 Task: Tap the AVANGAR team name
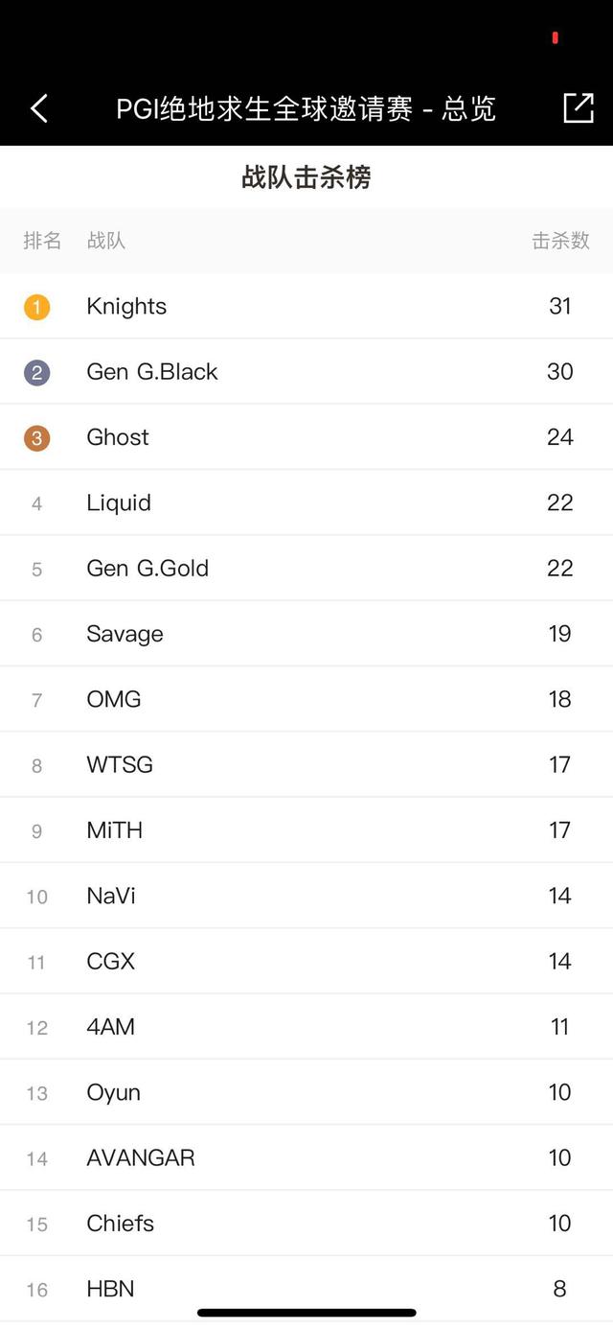click(x=141, y=1158)
